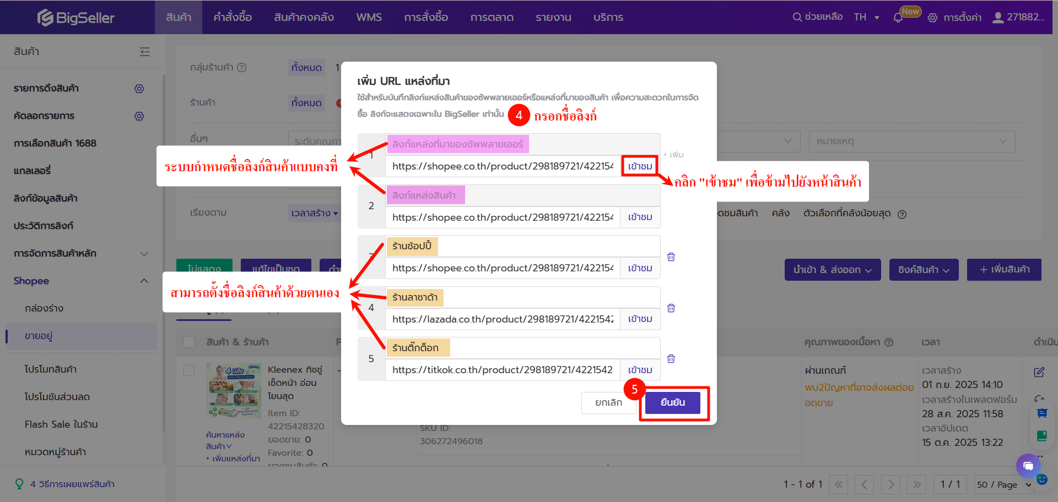Open Flash Sale ในร้าน in sidebar

(x=61, y=424)
